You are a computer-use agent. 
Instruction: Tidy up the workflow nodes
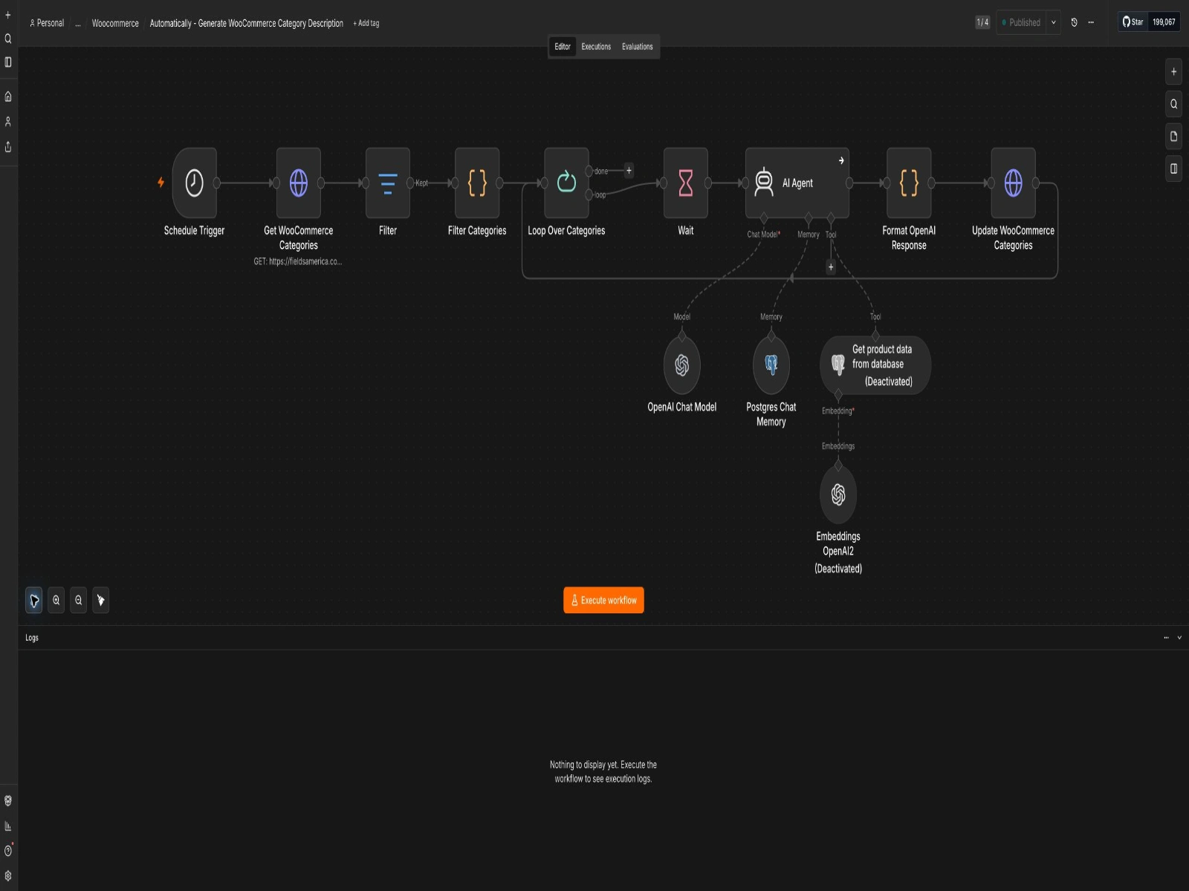pyautogui.click(x=101, y=601)
